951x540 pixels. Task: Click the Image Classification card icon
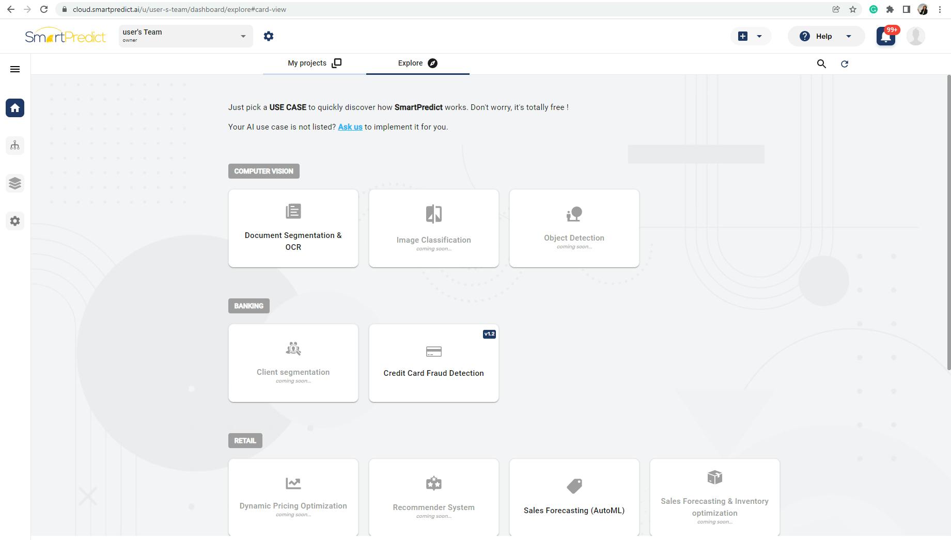coord(434,214)
